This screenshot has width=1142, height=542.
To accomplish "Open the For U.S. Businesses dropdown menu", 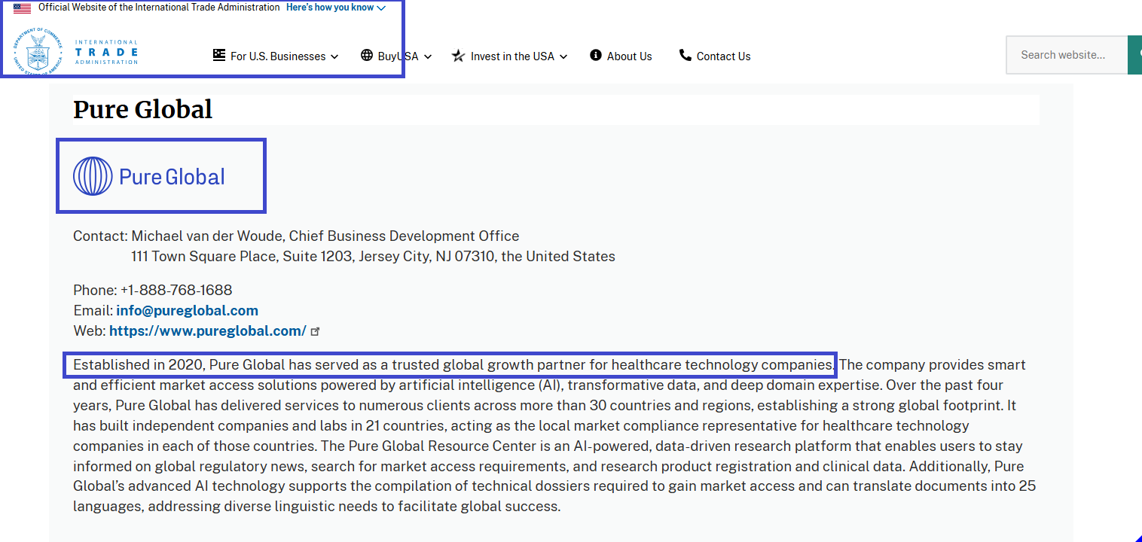I will coord(276,56).
